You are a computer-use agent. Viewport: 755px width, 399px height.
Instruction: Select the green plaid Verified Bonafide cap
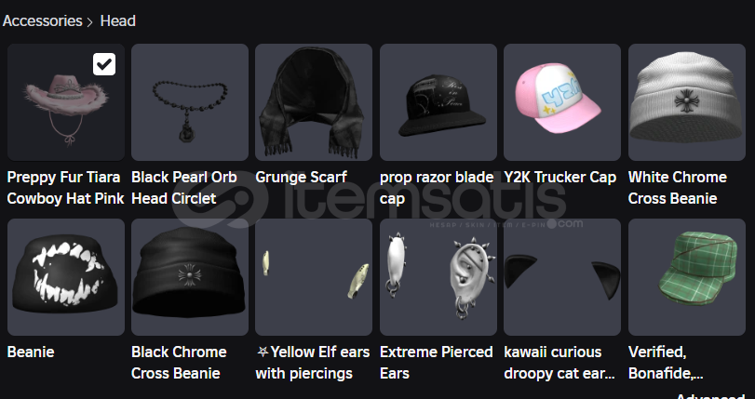687,277
